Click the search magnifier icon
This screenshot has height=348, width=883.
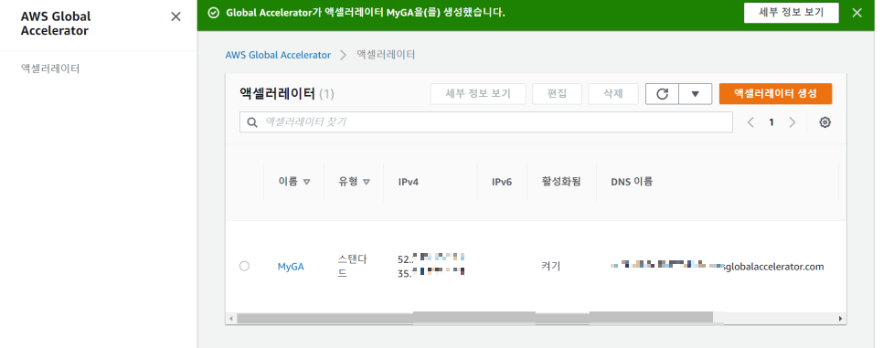coord(252,122)
